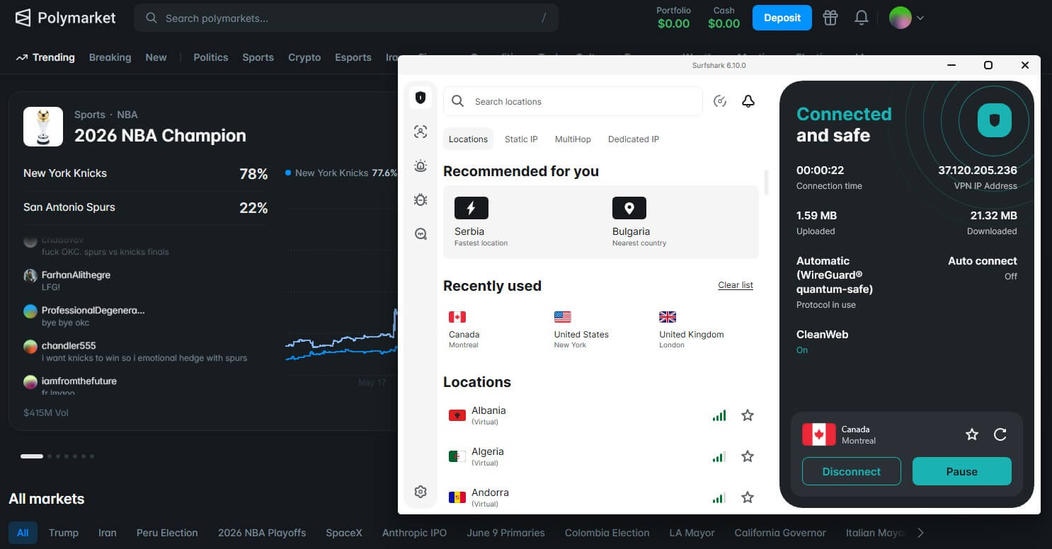
Task: Open the Antivirus bug icon in Surfshark
Action: 421,200
